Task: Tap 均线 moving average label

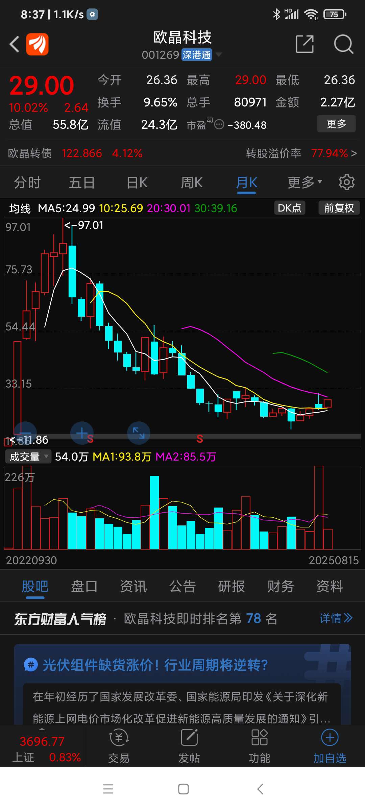Action: pos(20,208)
